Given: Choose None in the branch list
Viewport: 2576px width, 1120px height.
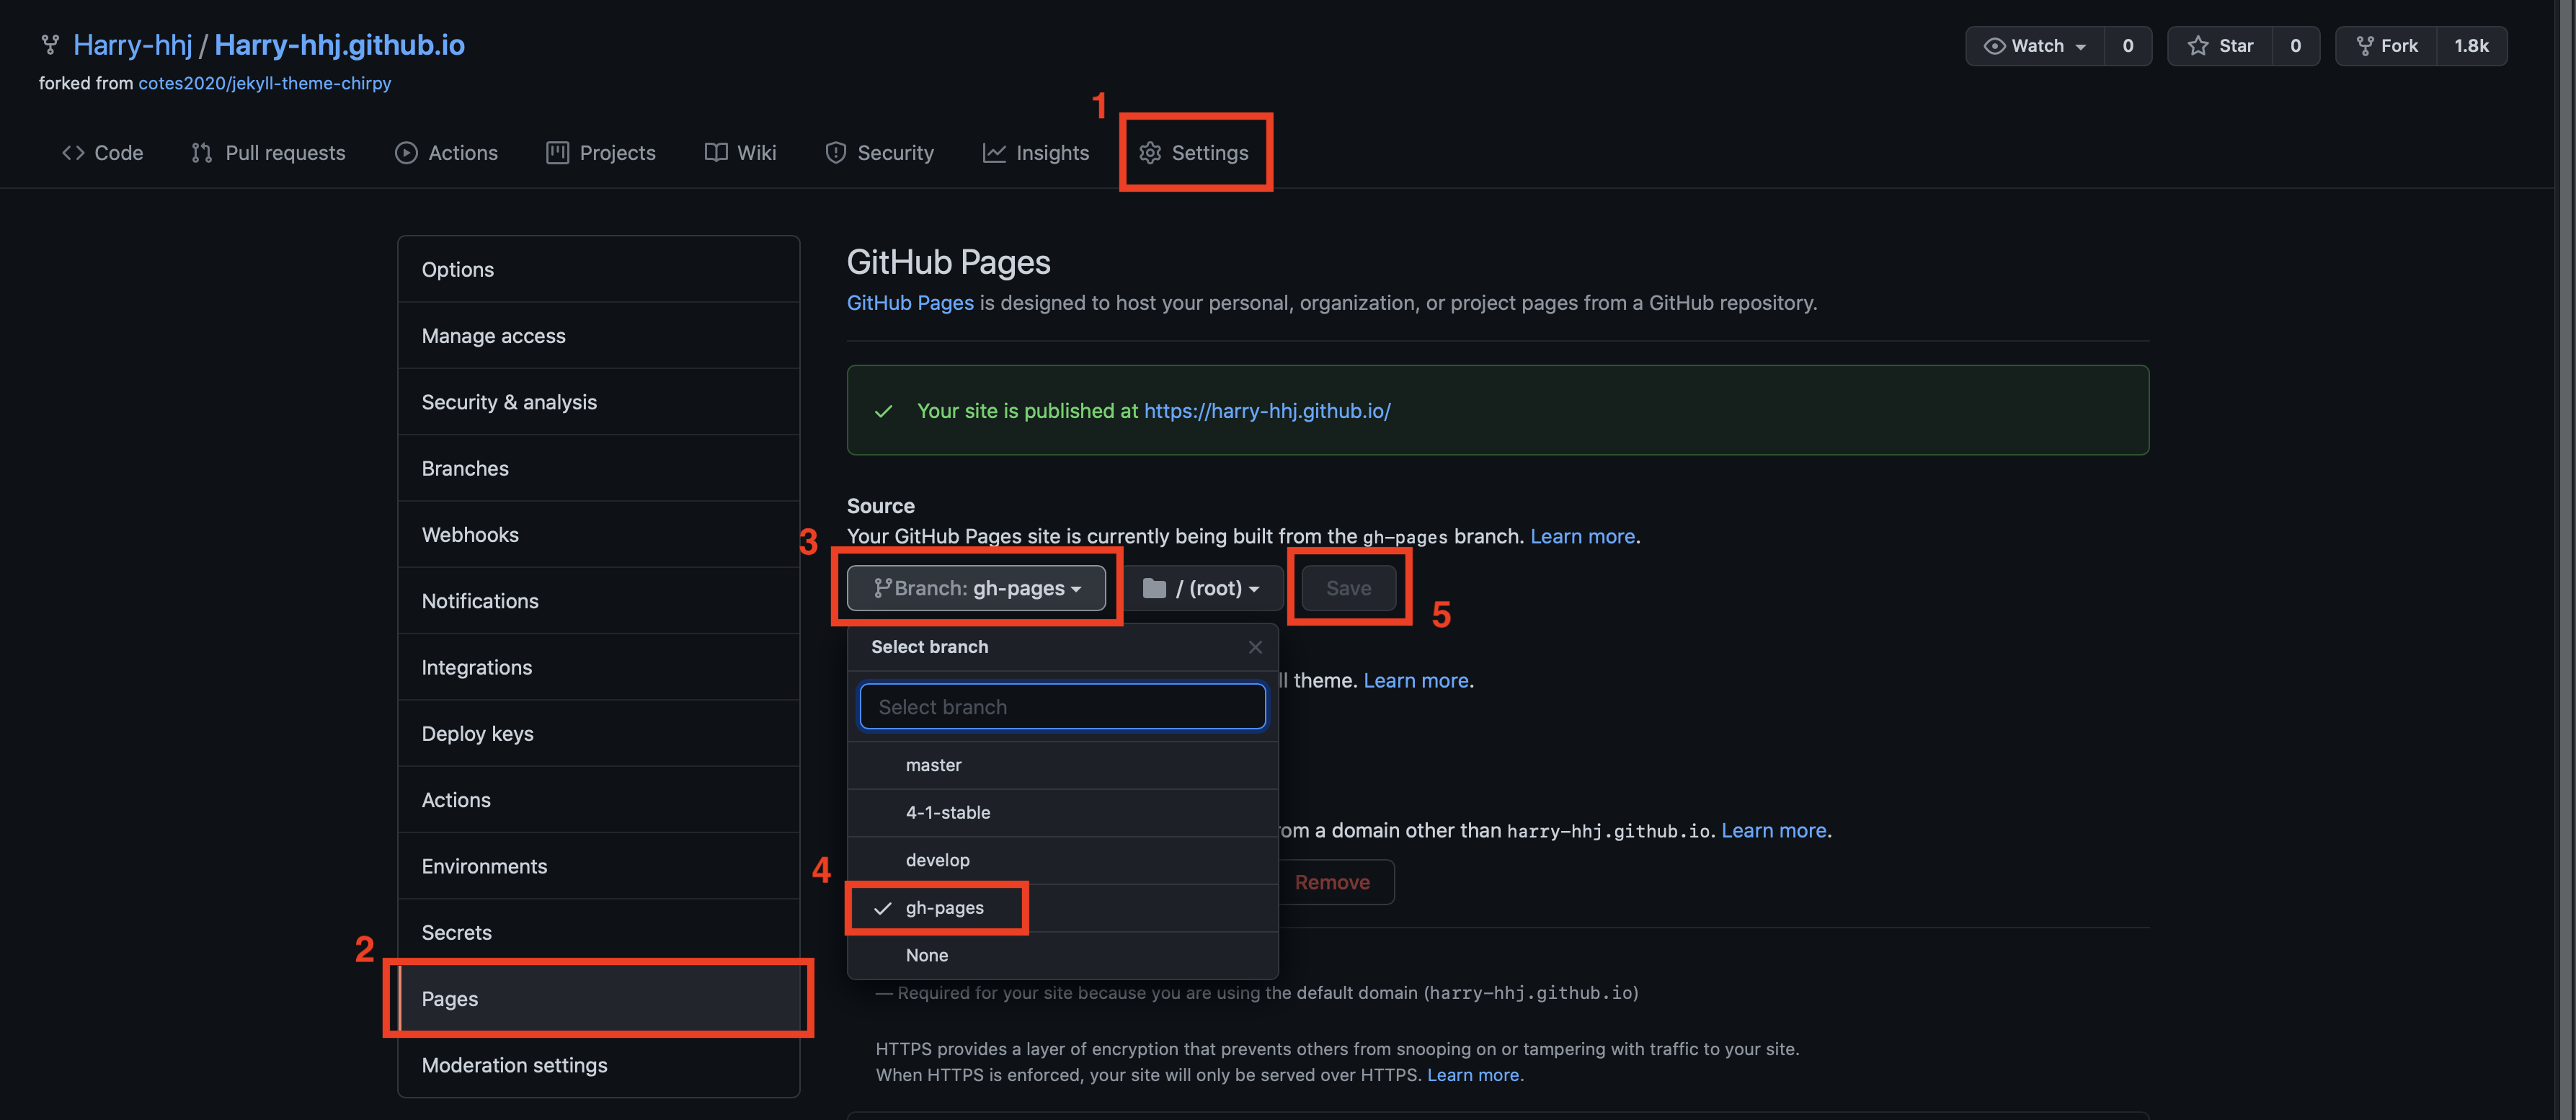Looking at the screenshot, I should [x=926, y=955].
